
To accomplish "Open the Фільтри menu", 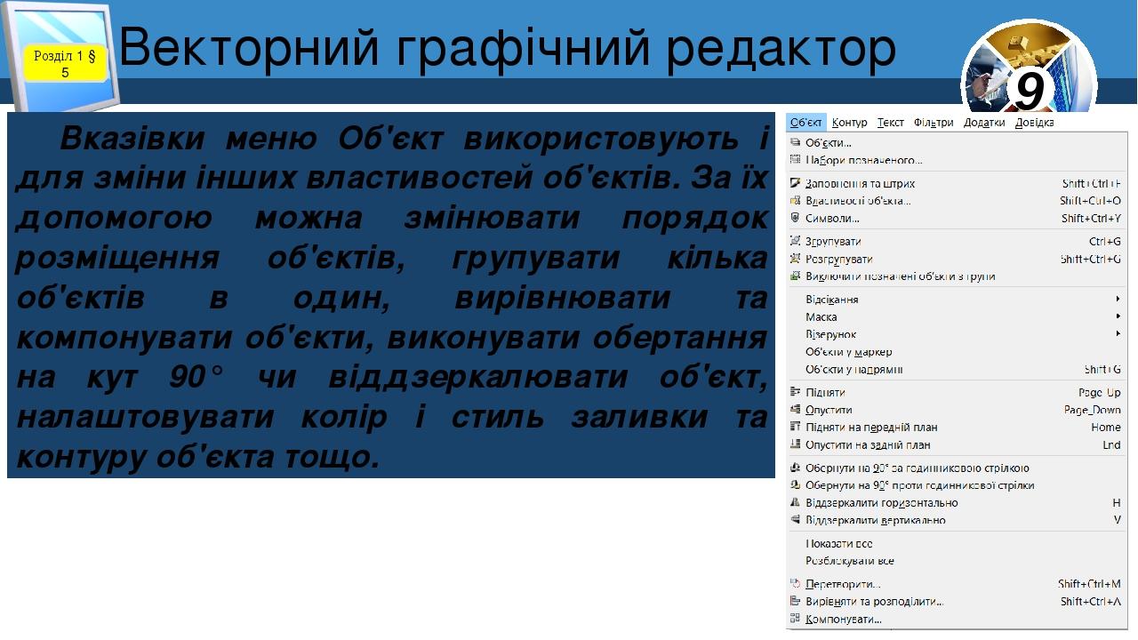I will click(x=933, y=123).
